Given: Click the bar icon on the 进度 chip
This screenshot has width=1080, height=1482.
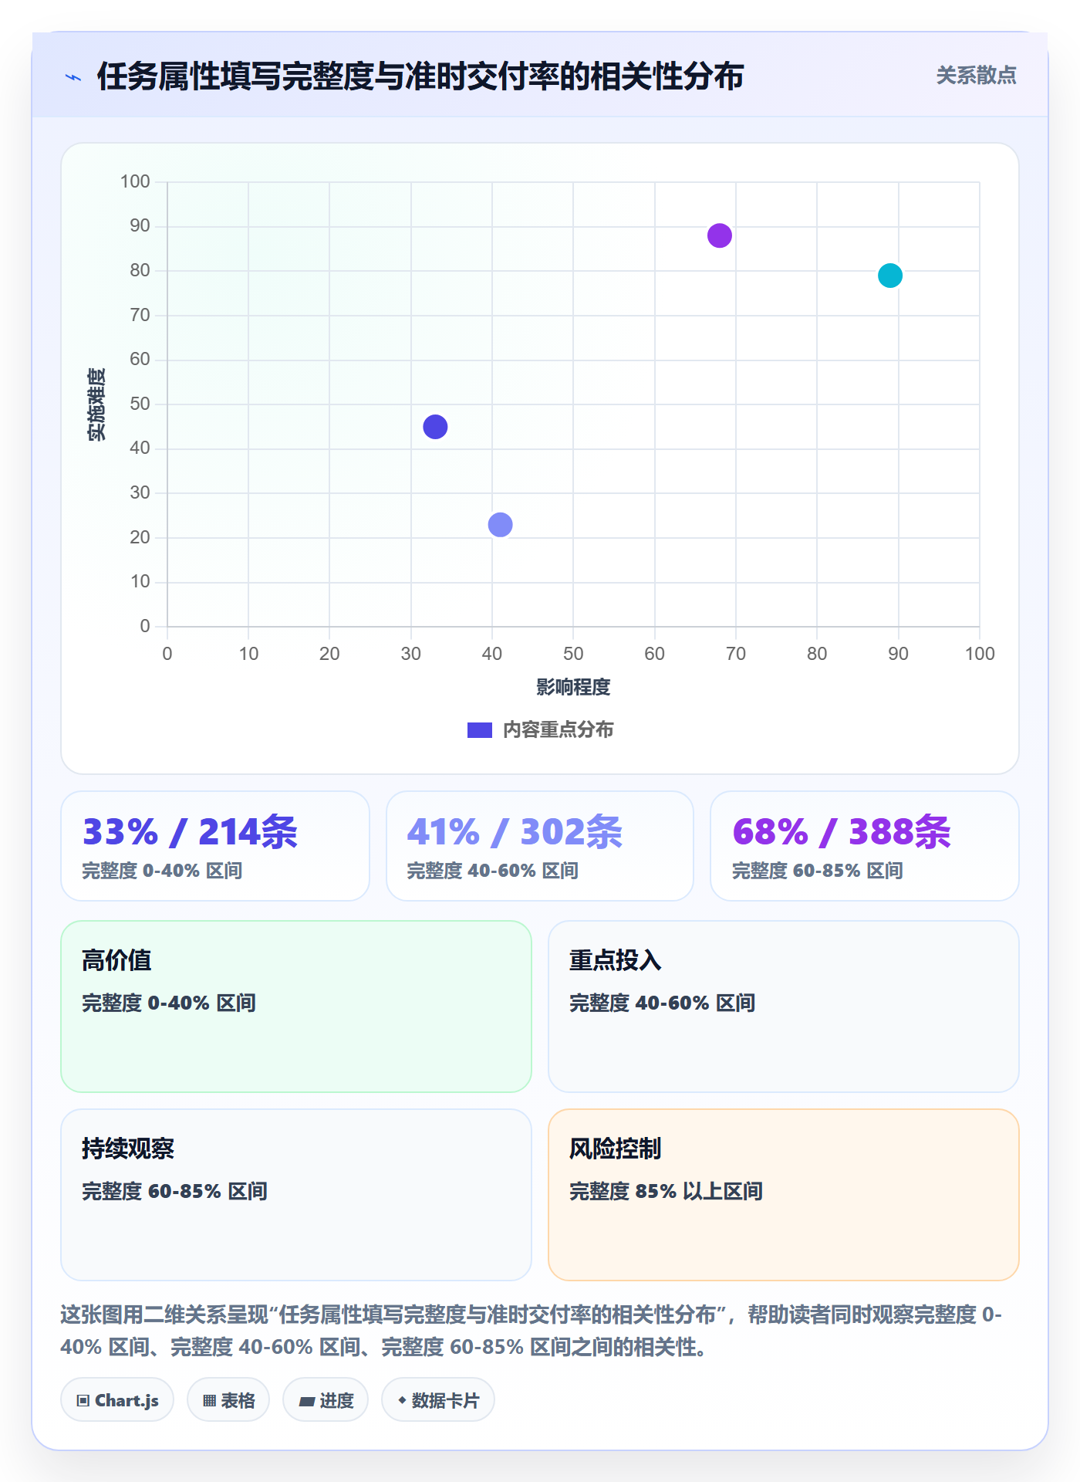Looking at the screenshot, I should click(306, 1401).
